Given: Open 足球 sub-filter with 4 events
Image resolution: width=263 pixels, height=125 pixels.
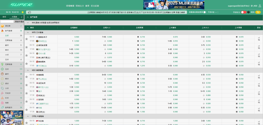Looking at the screenshot, I should tap(12, 60).
